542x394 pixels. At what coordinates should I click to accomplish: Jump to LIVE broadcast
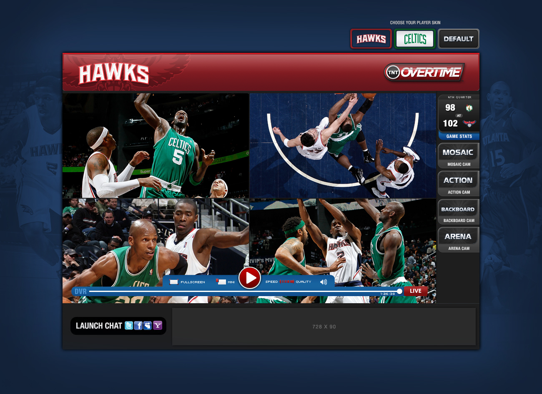(x=416, y=291)
